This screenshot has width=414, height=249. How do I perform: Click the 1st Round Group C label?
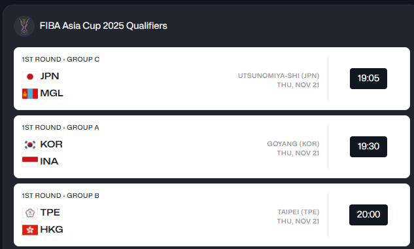tap(61, 59)
